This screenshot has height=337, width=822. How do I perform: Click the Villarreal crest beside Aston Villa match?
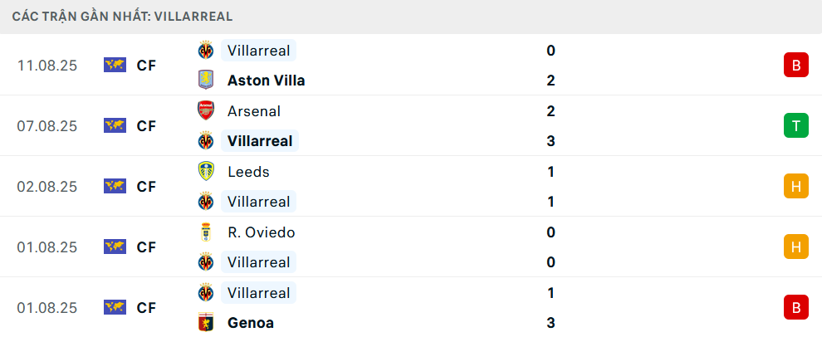click(205, 51)
